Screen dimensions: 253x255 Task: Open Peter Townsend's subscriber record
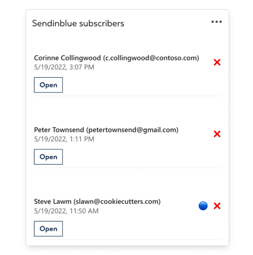point(49,157)
